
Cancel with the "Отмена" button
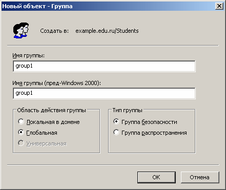(x=200, y=177)
